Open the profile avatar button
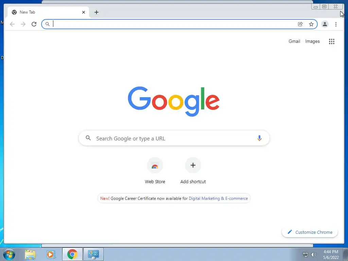Image resolution: width=348 pixels, height=261 pixels. (x=325, y=24)
